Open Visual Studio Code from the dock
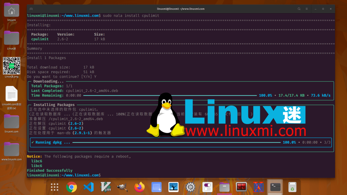This screenshot has height=195, width=347. pos(89,187)
